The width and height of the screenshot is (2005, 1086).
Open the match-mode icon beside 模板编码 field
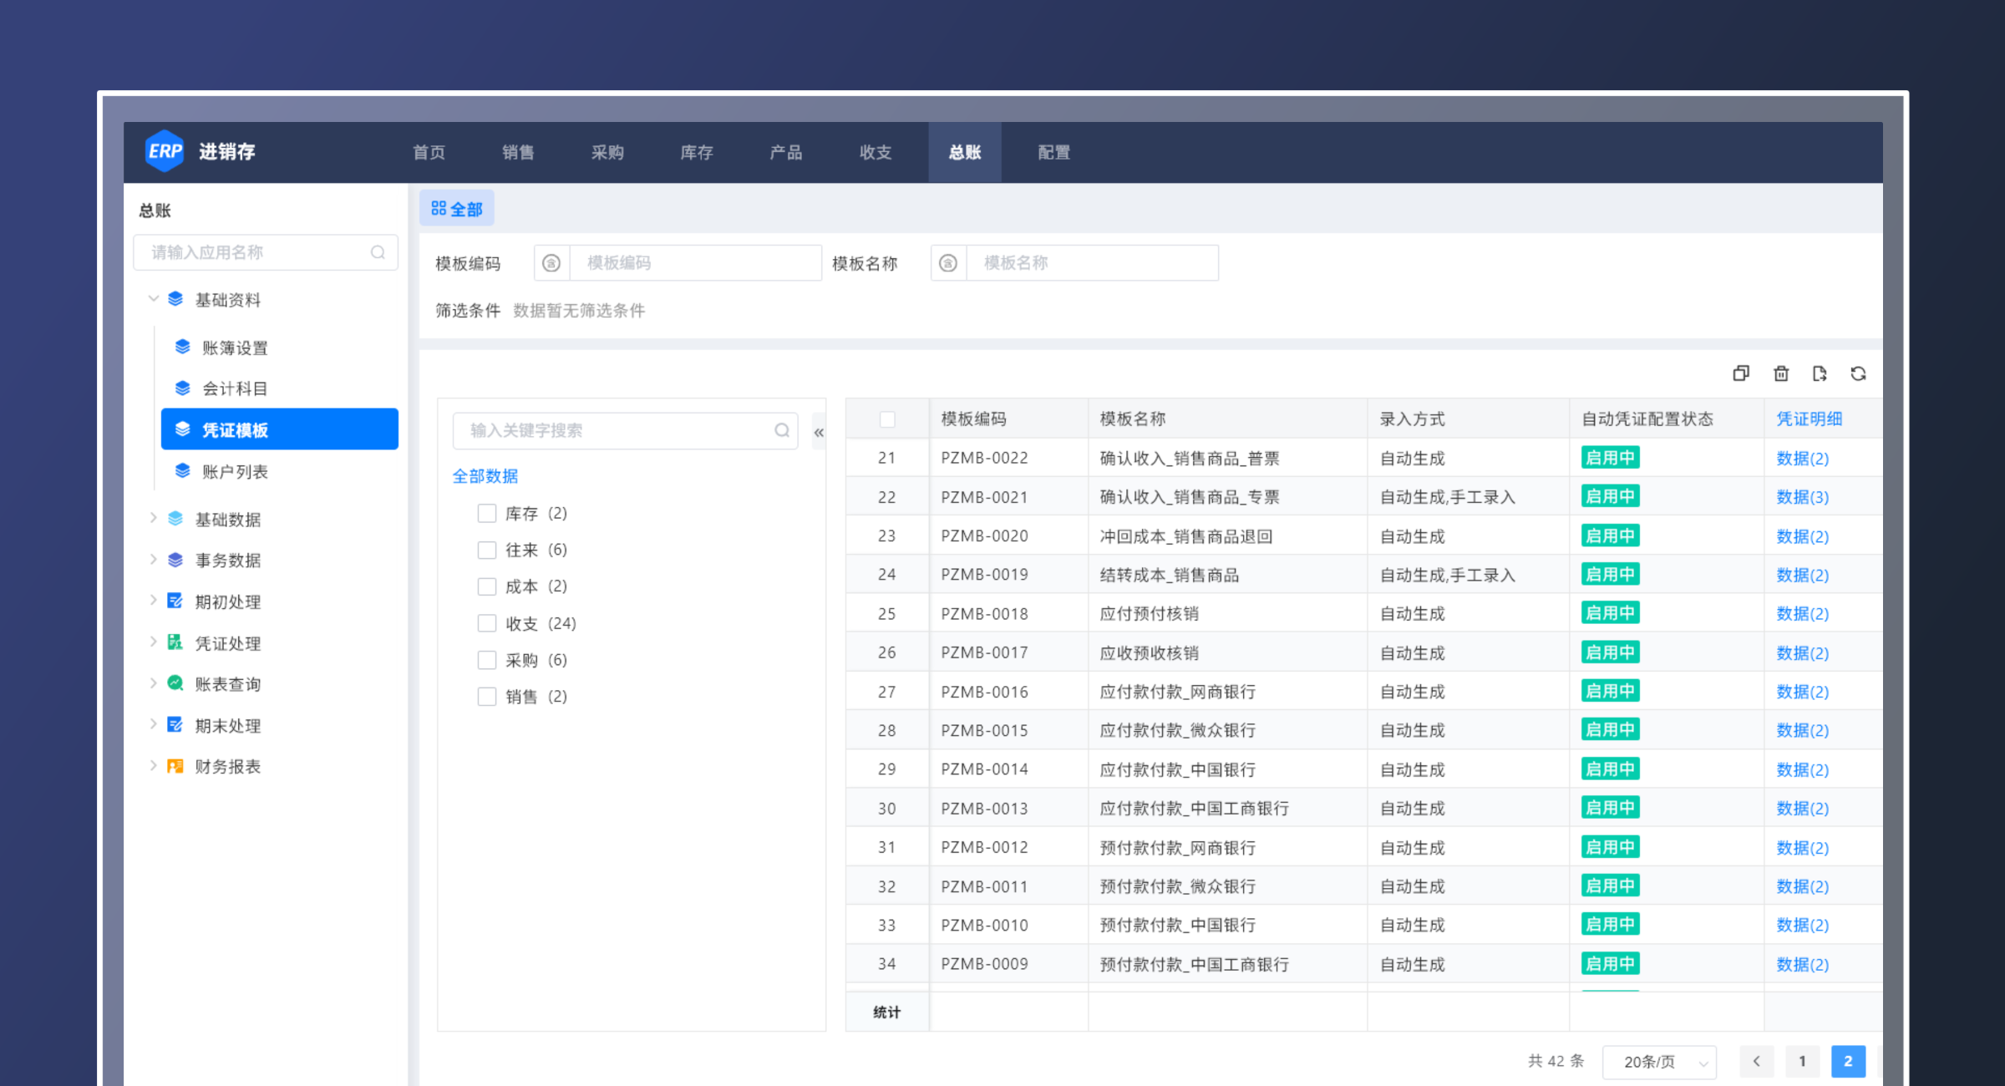tap(551, 262)
